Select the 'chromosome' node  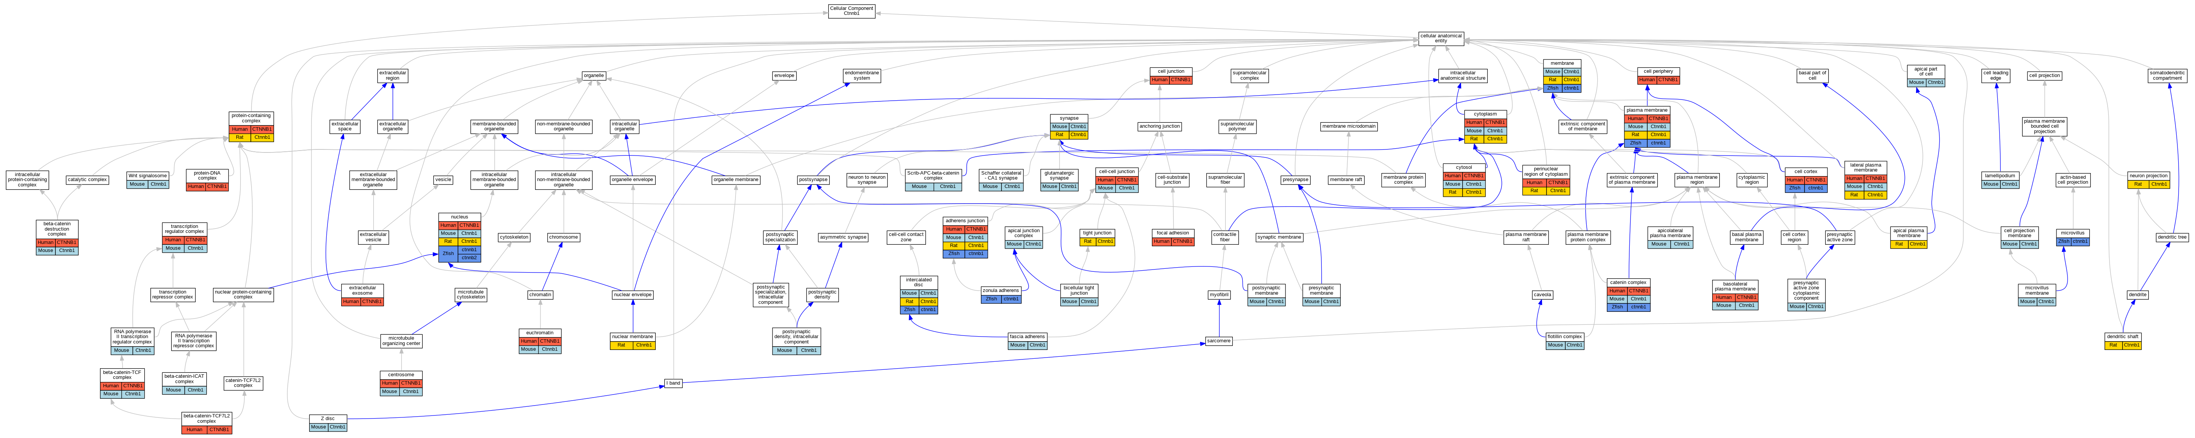(x=563, y=237)
